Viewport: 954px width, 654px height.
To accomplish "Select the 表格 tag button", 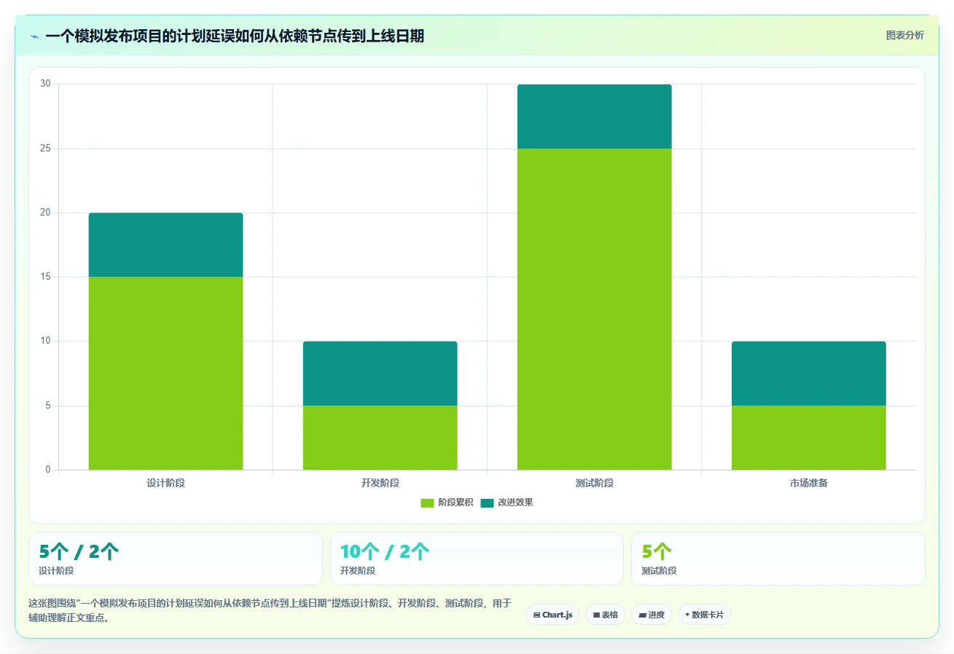I will (605, 615).
